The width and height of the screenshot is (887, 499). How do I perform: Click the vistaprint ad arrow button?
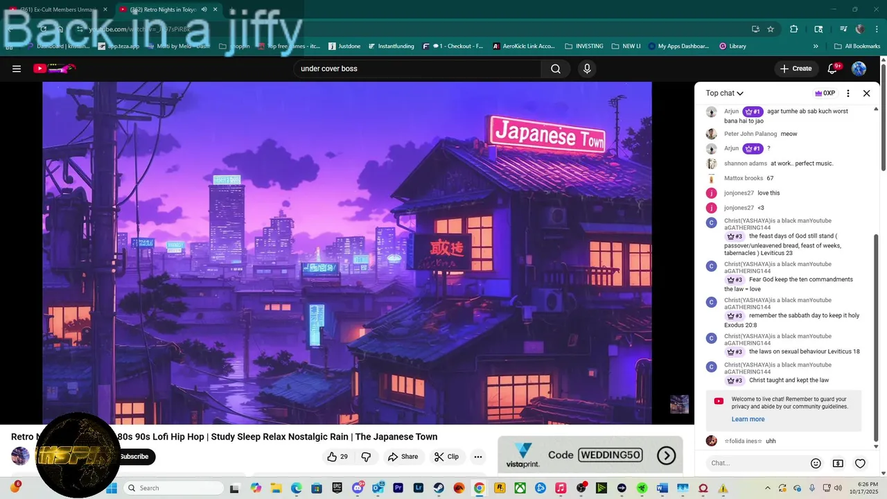[x=666, y=455]
